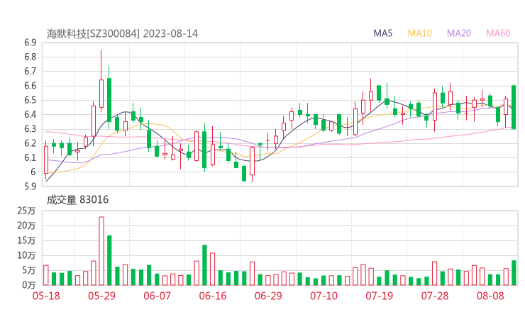Click the 6.2 price axis label
Screen dimensions: 525x312
coord(30,143)
